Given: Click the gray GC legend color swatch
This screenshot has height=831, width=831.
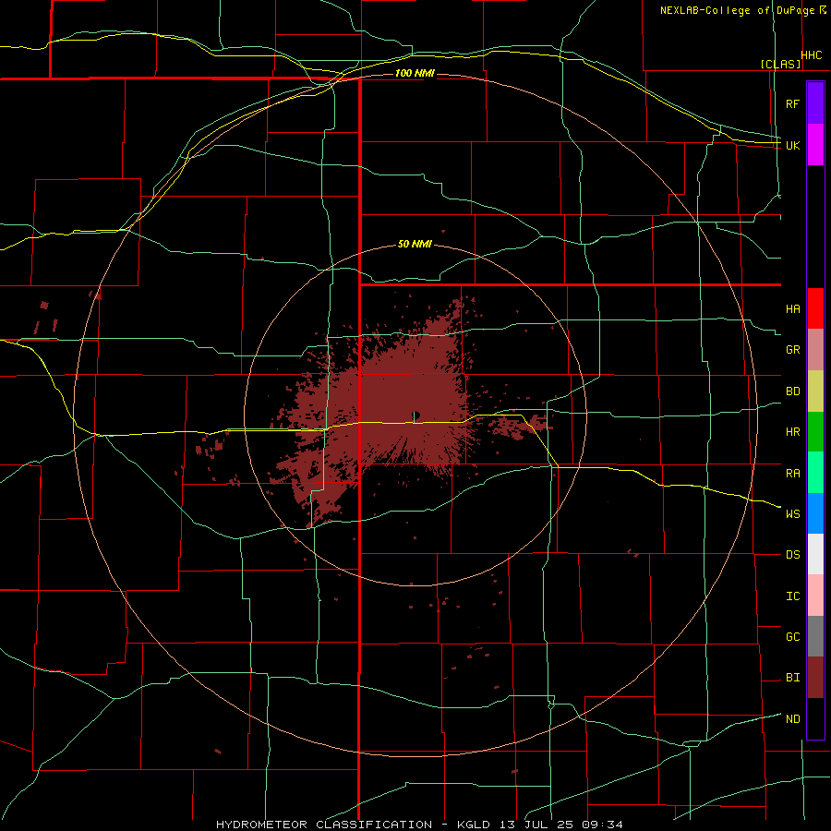Looking at the screenshot, I should pyautogui.click(x=815, y=636).
